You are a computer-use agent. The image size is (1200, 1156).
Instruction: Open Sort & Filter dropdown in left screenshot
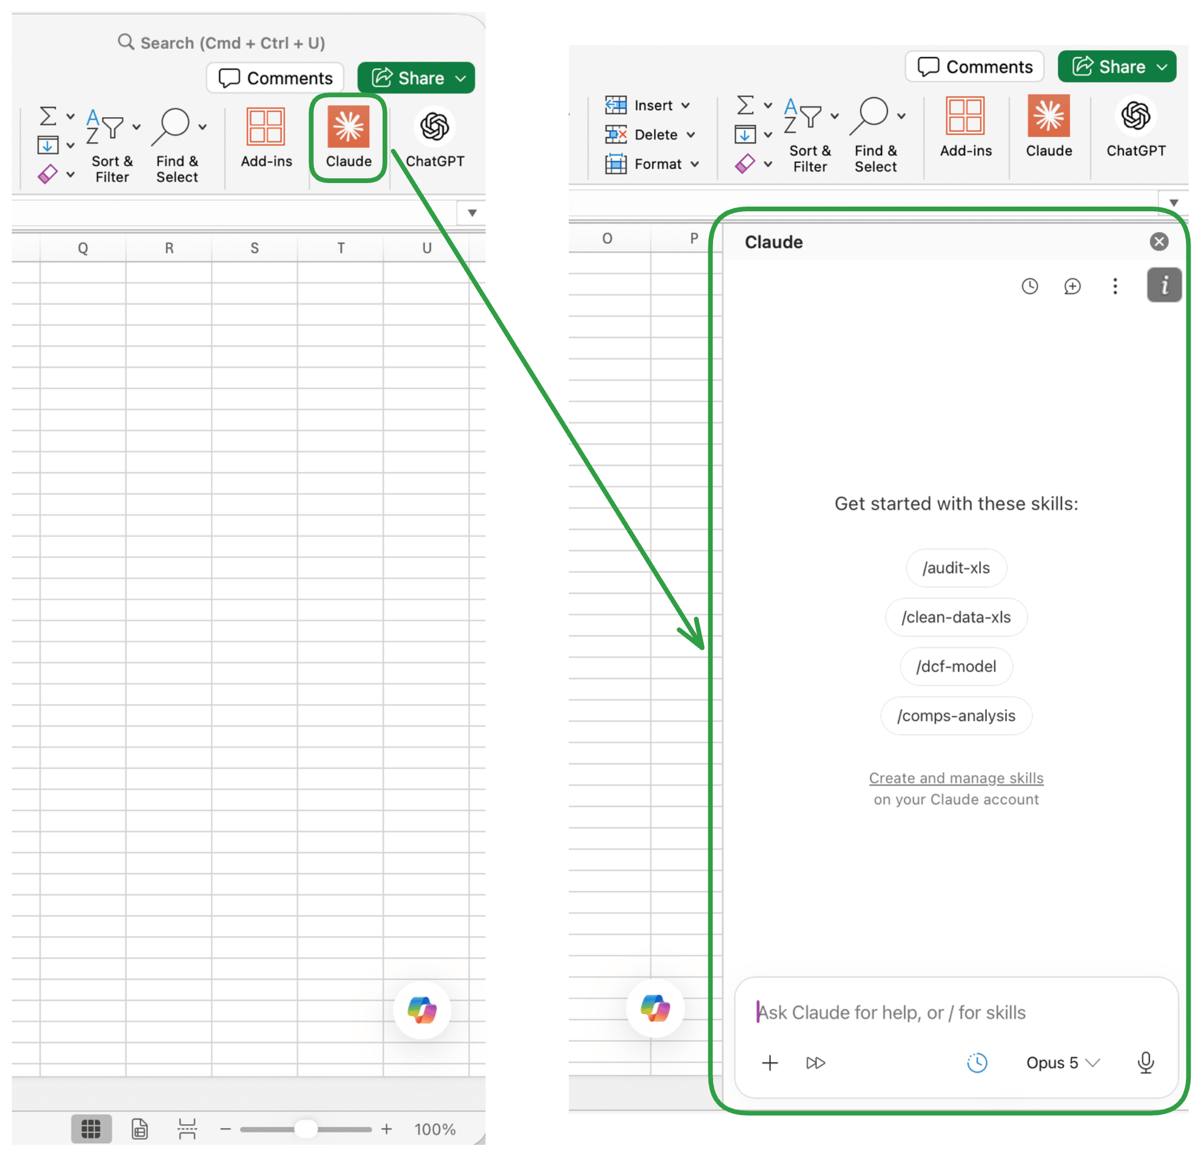[137, 127]
